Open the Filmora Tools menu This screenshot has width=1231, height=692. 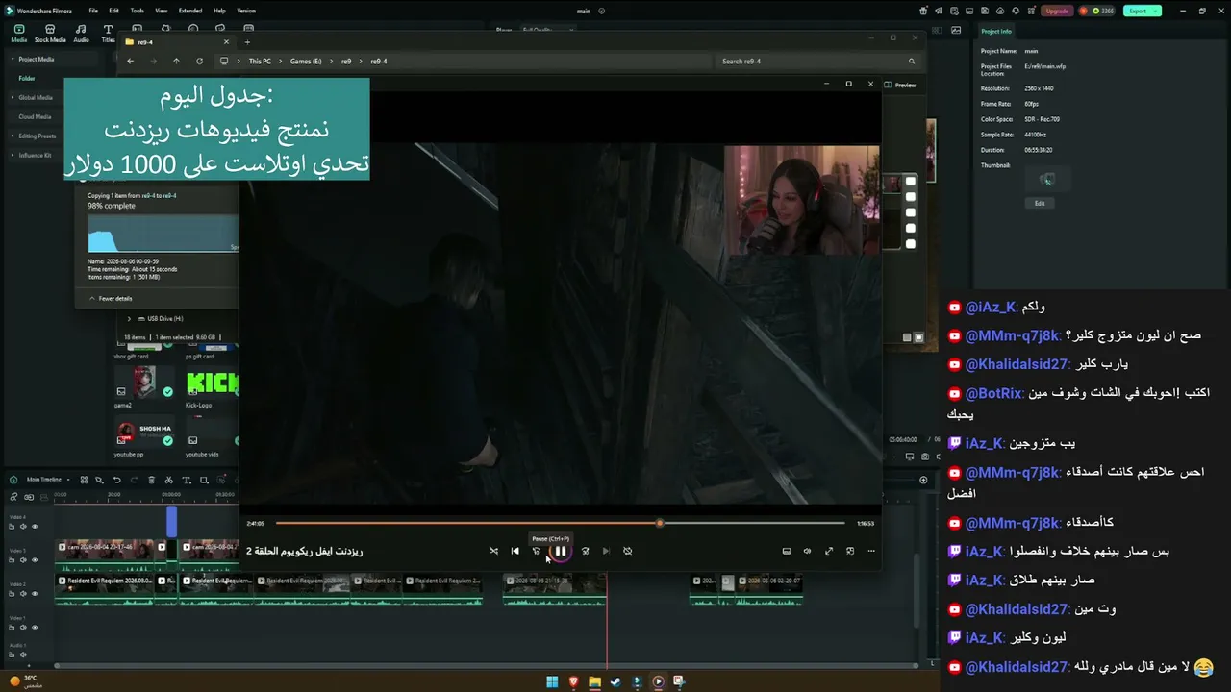[138, 11]
